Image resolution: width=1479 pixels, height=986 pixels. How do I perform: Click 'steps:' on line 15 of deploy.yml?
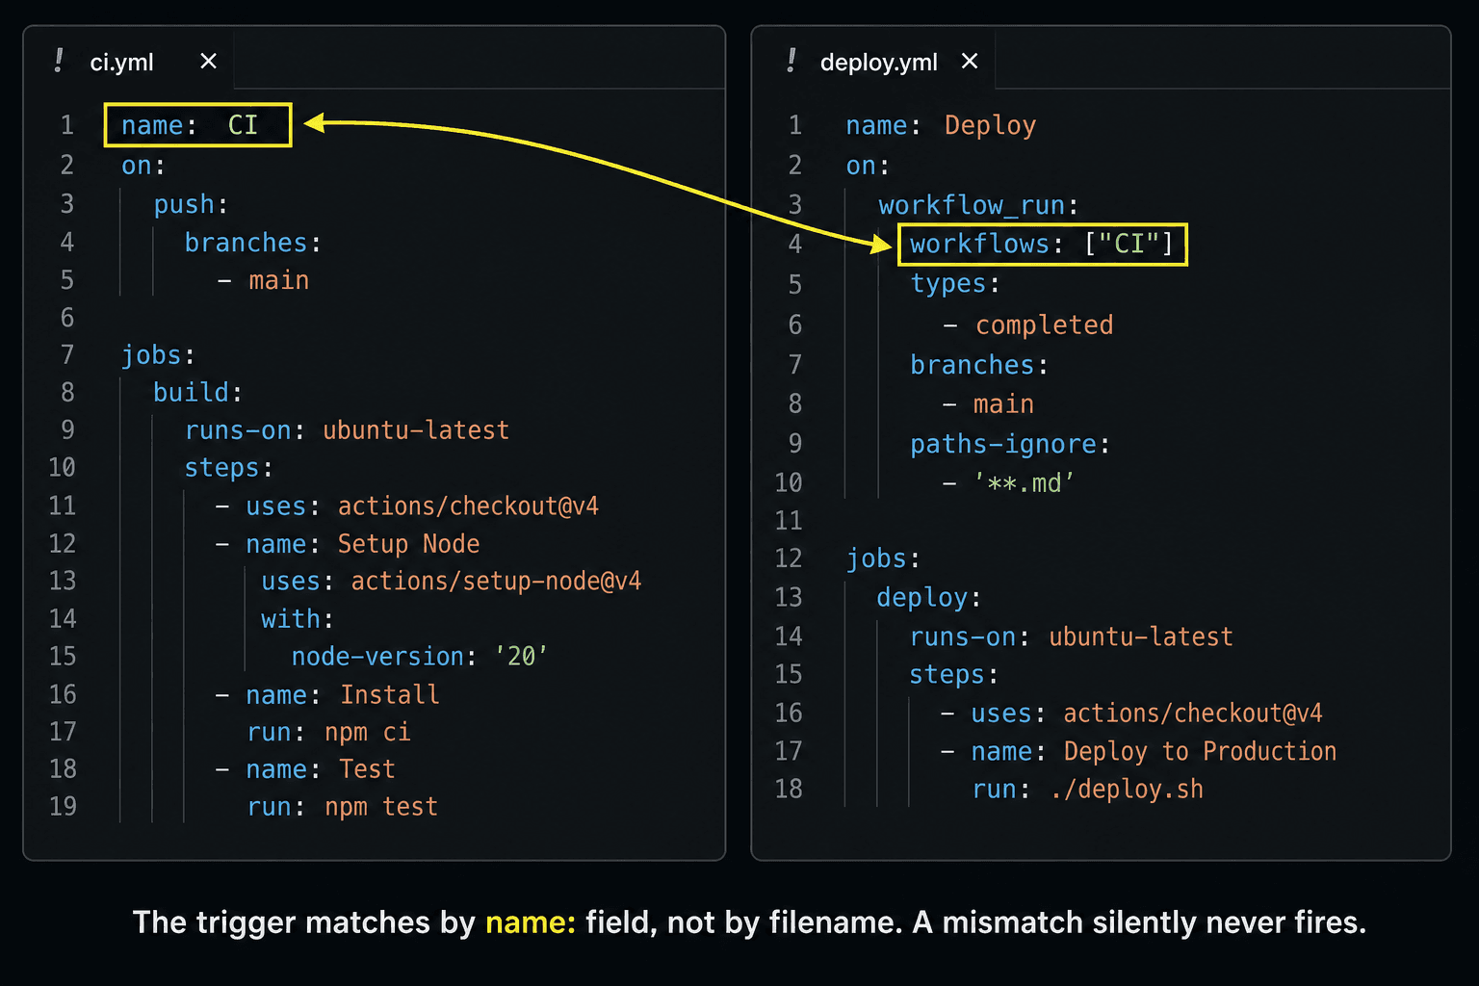954,674
